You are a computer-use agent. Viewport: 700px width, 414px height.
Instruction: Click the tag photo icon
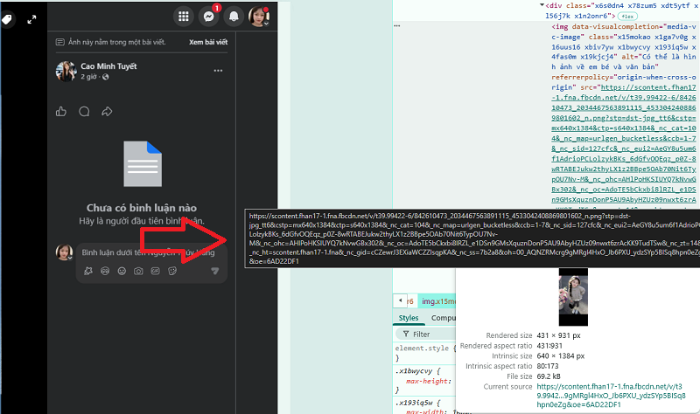(x=7, y=19)
